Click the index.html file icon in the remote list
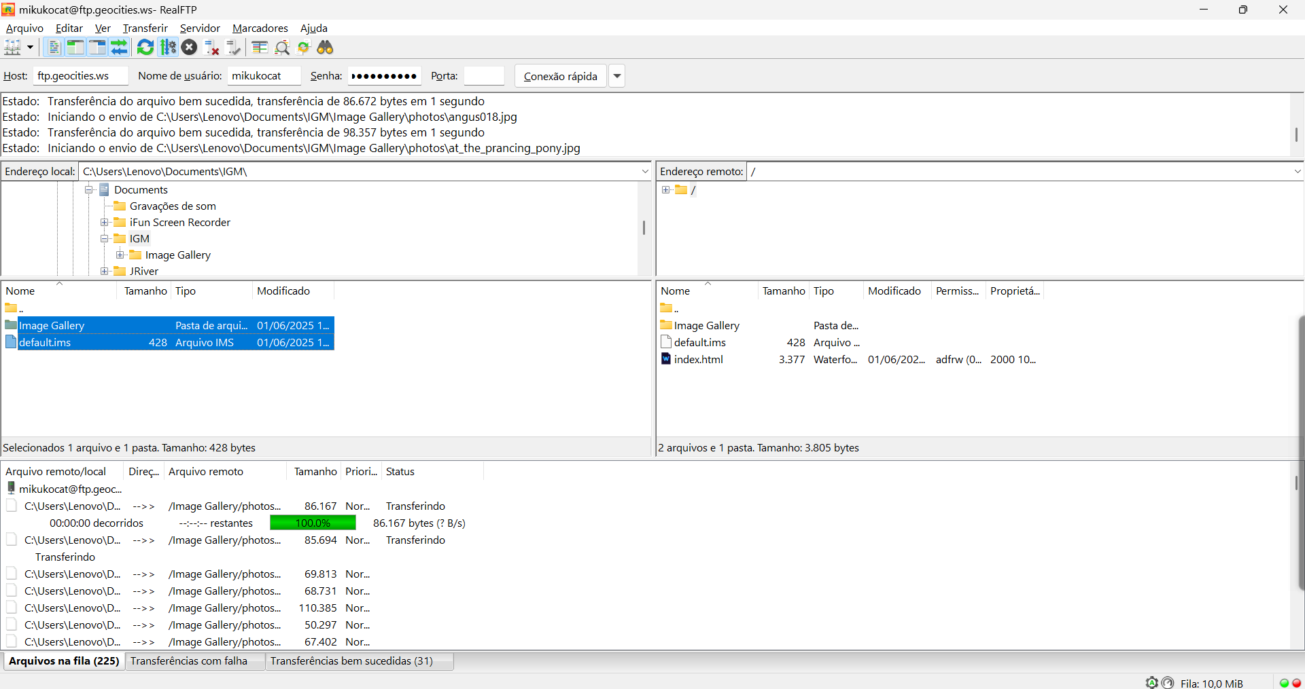This screenshot has height=689, width=1305. 666,359
